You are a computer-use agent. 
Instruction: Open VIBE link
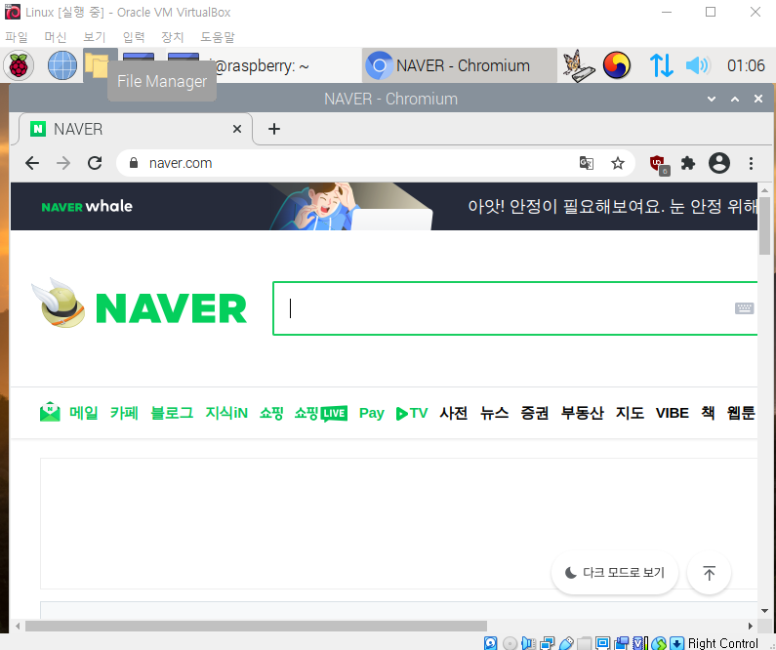pos(673,413)
